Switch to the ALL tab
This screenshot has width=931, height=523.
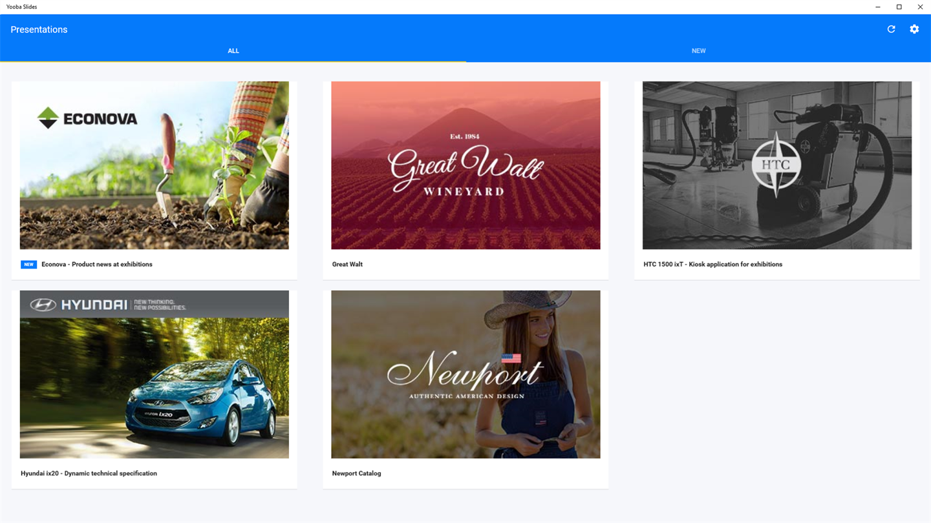tap(233, 51)
